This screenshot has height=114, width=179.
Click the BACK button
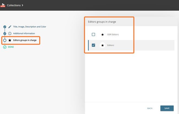(x=150, y=108)
